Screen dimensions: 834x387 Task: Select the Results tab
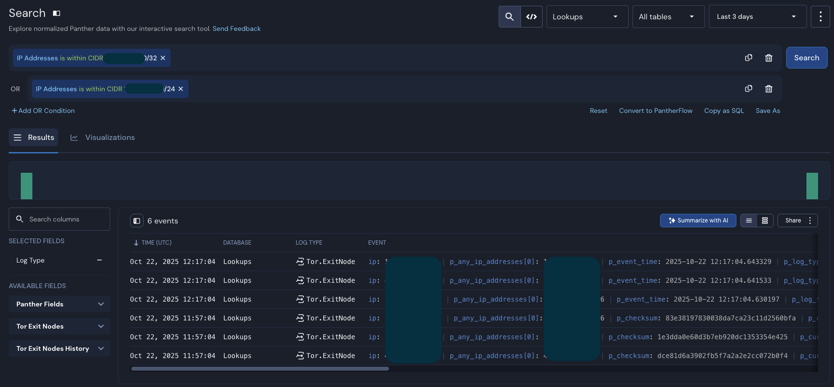coord(34,138)
